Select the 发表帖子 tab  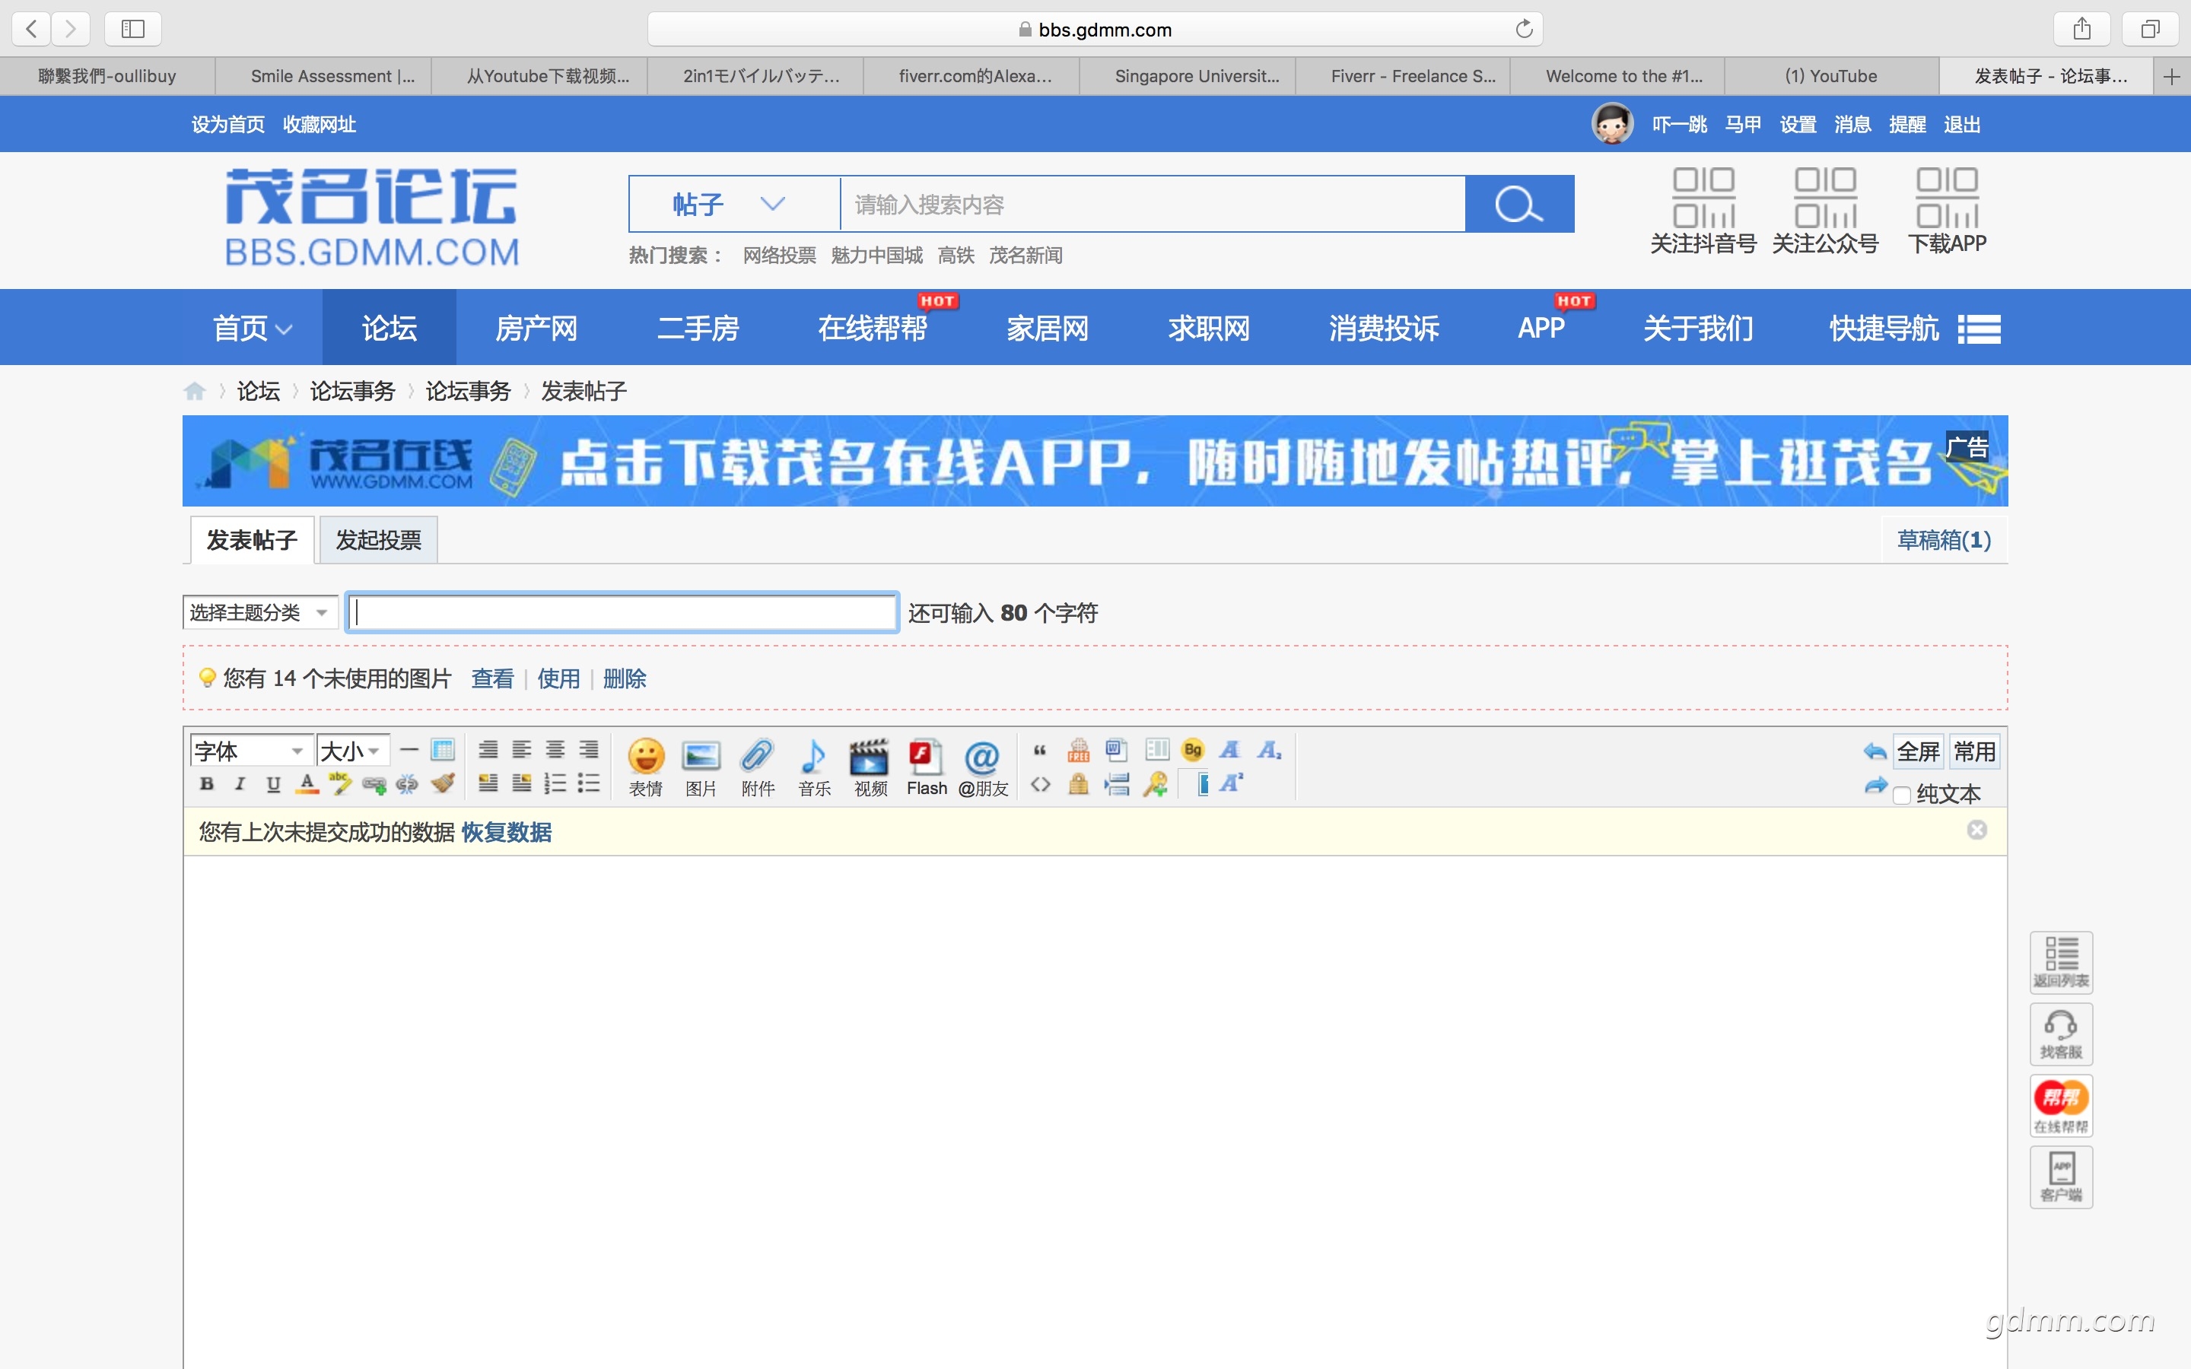[252, 541]
